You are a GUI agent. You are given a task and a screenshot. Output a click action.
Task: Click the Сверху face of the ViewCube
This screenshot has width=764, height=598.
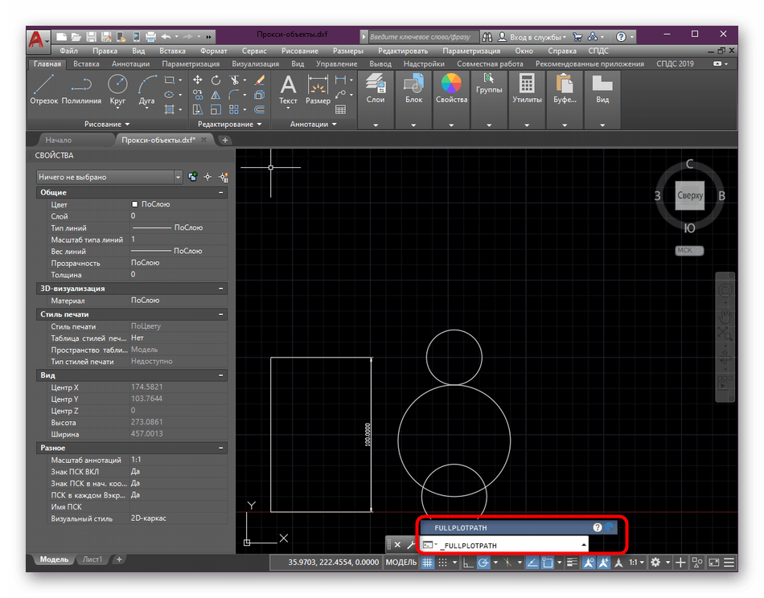(690, 195)
